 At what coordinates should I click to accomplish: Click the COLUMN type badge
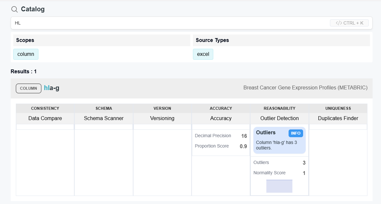point(28,88)
